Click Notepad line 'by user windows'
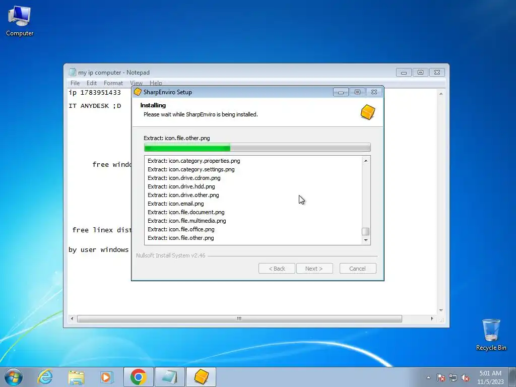 coord(99,250)
